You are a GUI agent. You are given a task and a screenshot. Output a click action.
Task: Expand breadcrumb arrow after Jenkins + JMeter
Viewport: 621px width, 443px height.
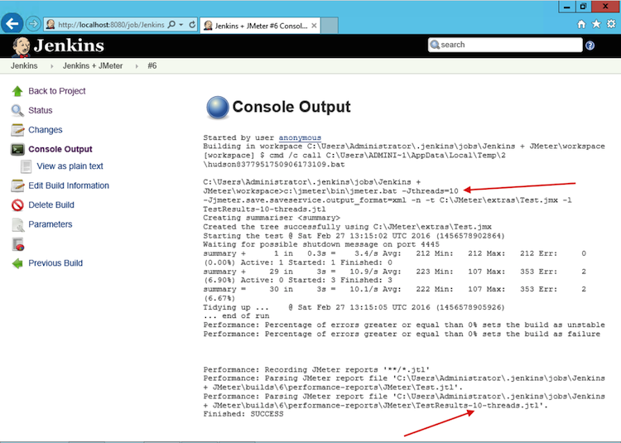click(137, 66)
